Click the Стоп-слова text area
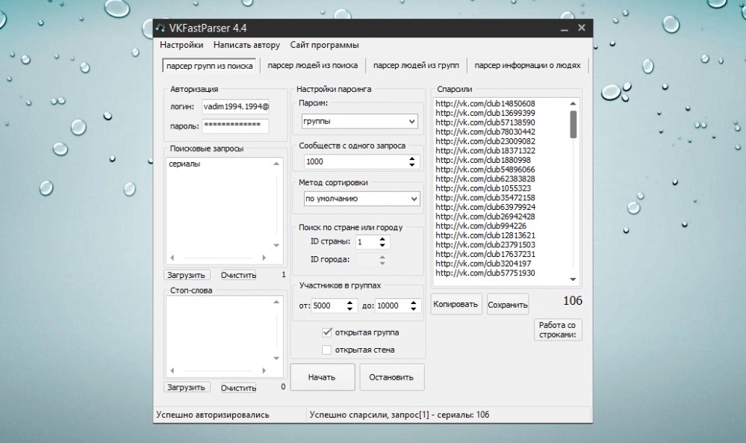This screenshot has width=746, height=443. [223, 336]
